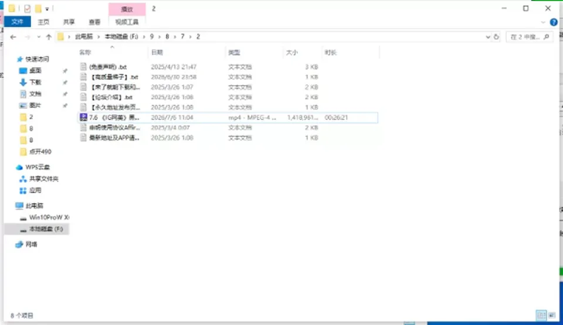Switch to details view in status bar

(541, 315)
